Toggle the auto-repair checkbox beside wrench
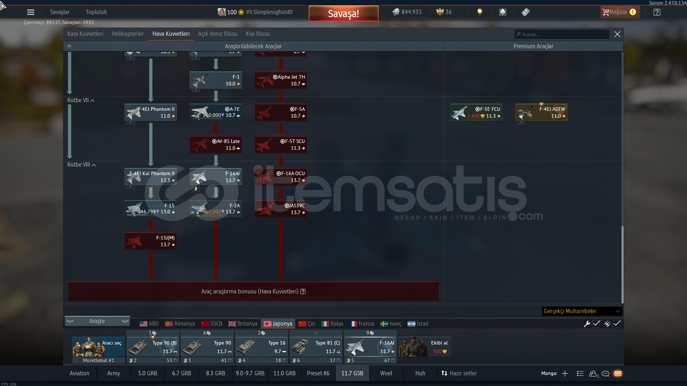 coord(596,324)
